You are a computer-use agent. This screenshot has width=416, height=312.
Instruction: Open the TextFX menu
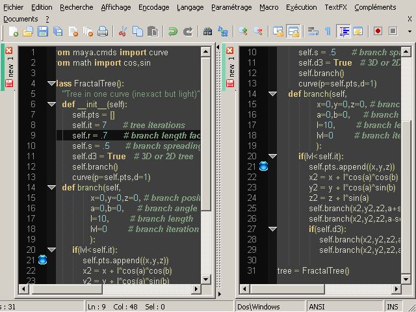coord(335,8)
